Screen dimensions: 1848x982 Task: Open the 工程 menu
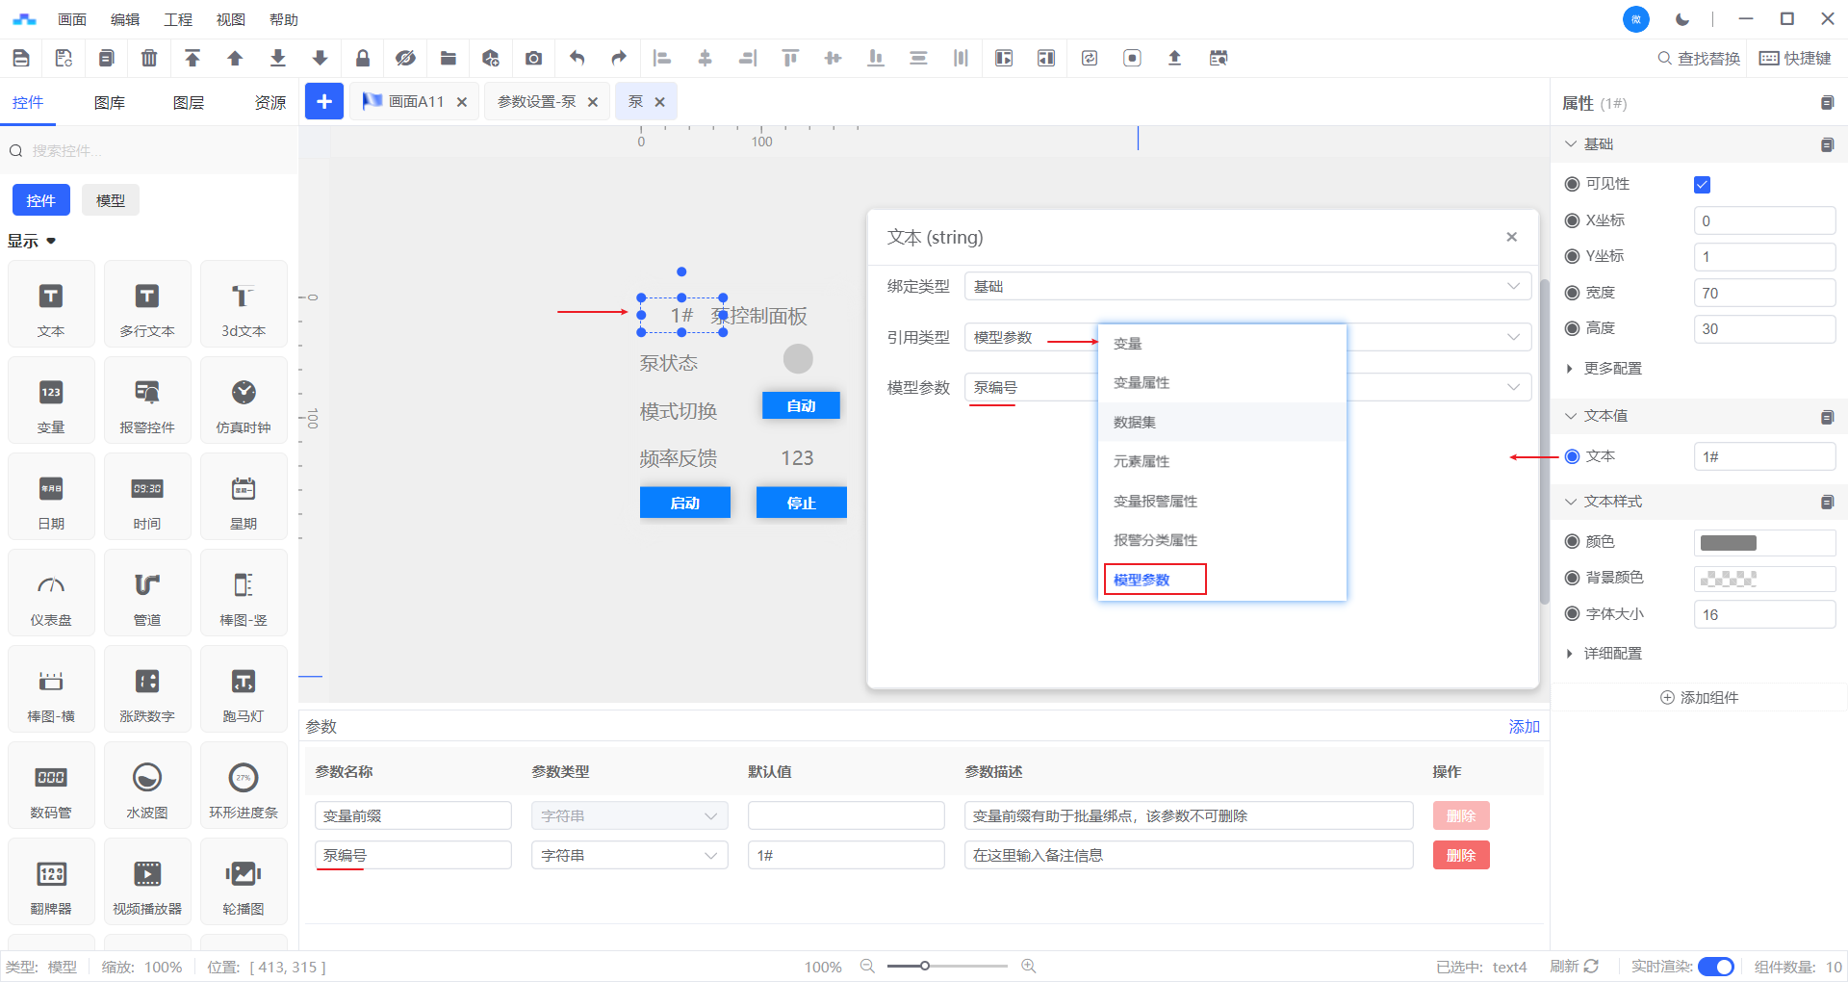pyautogui.click(x=178, y=19)
